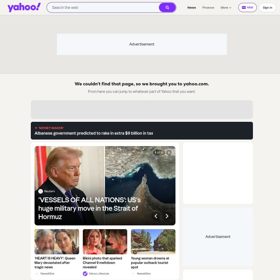The height and width of the screenshot is (280, 280).
Task: Open the Bikini photo Channel 9 thumbnail
Action: (105, 242)
